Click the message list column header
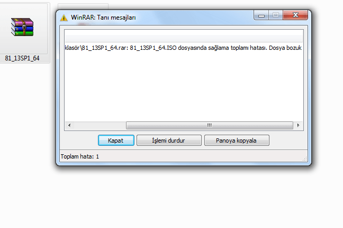The height and width of the screenshot is (228, 343). click(x=184, y=36)
